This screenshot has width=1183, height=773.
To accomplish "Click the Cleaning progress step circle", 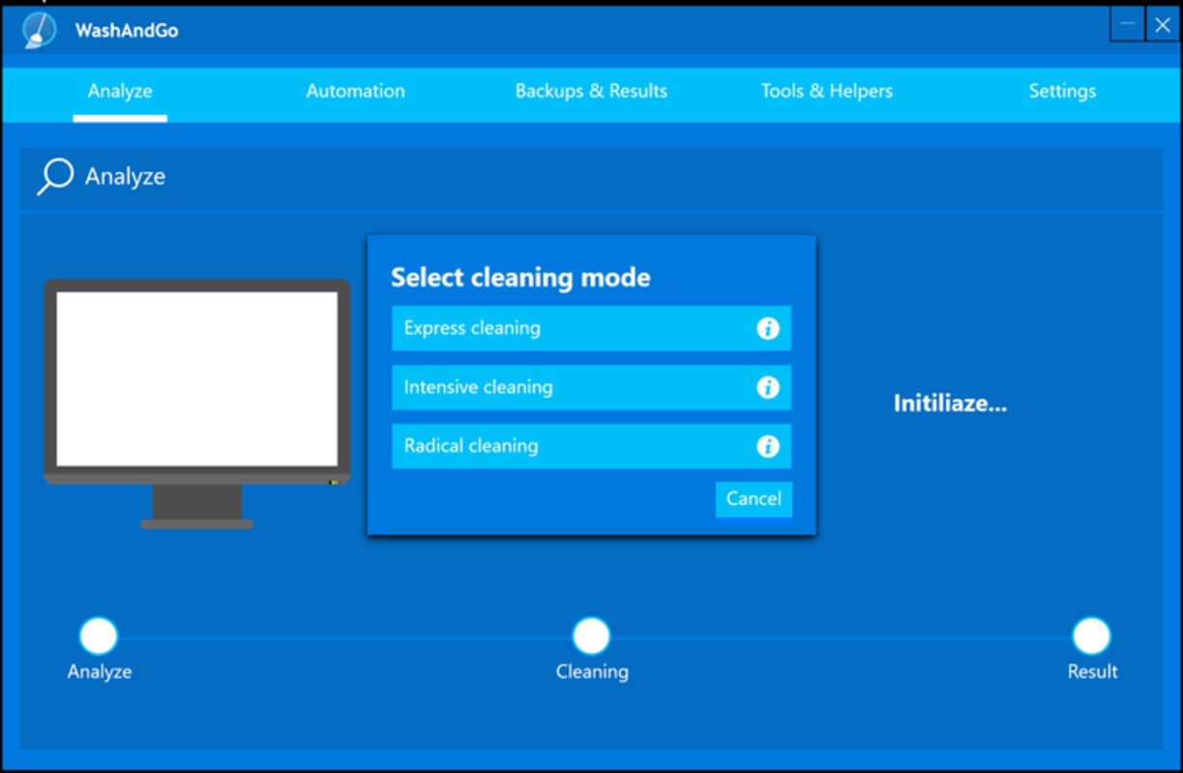I will click(x=591, y=637).
